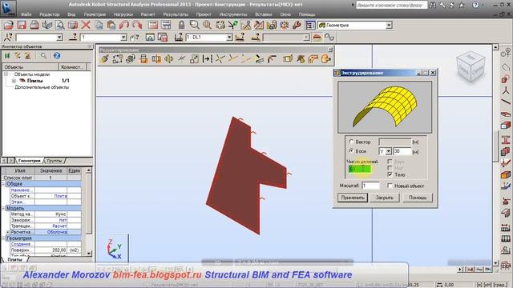Click the properties panel vertical scrollbar
This screenshot has height=288, width=513.
pos(89,211)
